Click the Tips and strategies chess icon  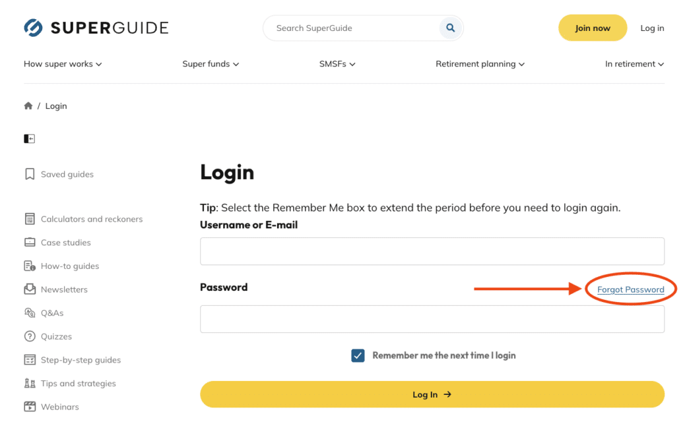point(30,383)
